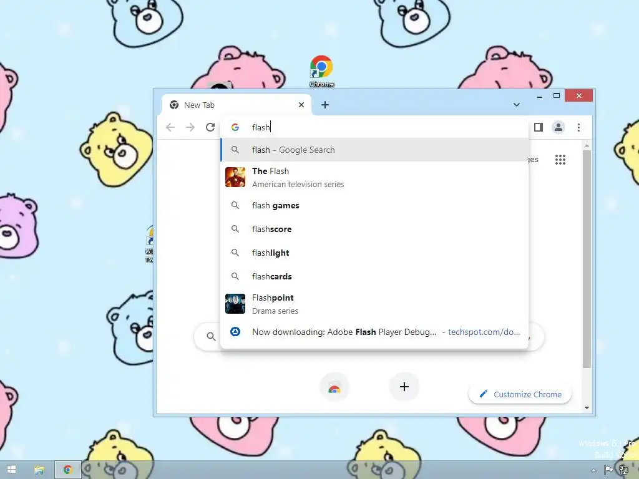
Task: Click the scrollbar down arrow
Action: (587, 408)
